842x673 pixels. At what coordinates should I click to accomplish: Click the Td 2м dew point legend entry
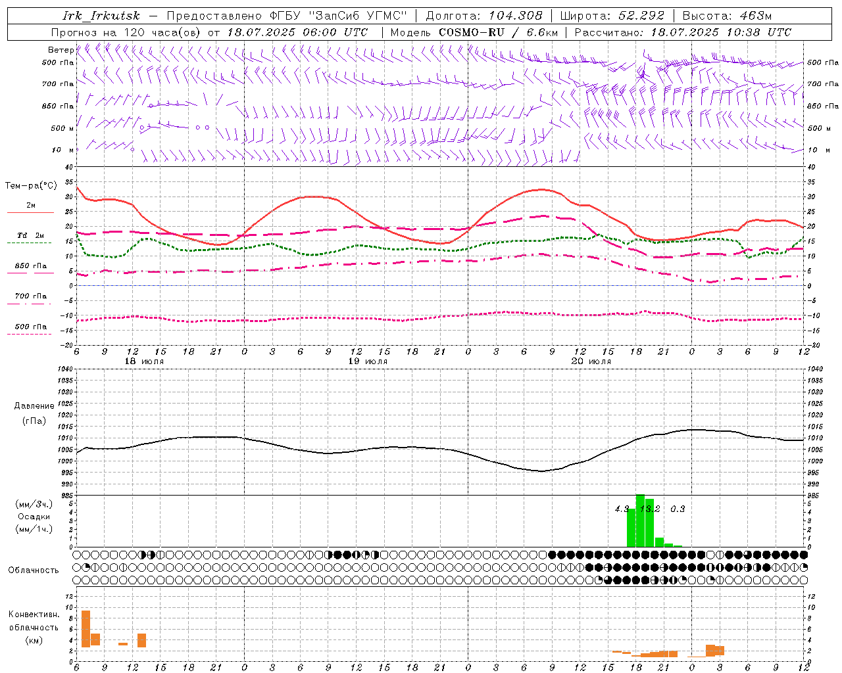[x=31, y=235]
